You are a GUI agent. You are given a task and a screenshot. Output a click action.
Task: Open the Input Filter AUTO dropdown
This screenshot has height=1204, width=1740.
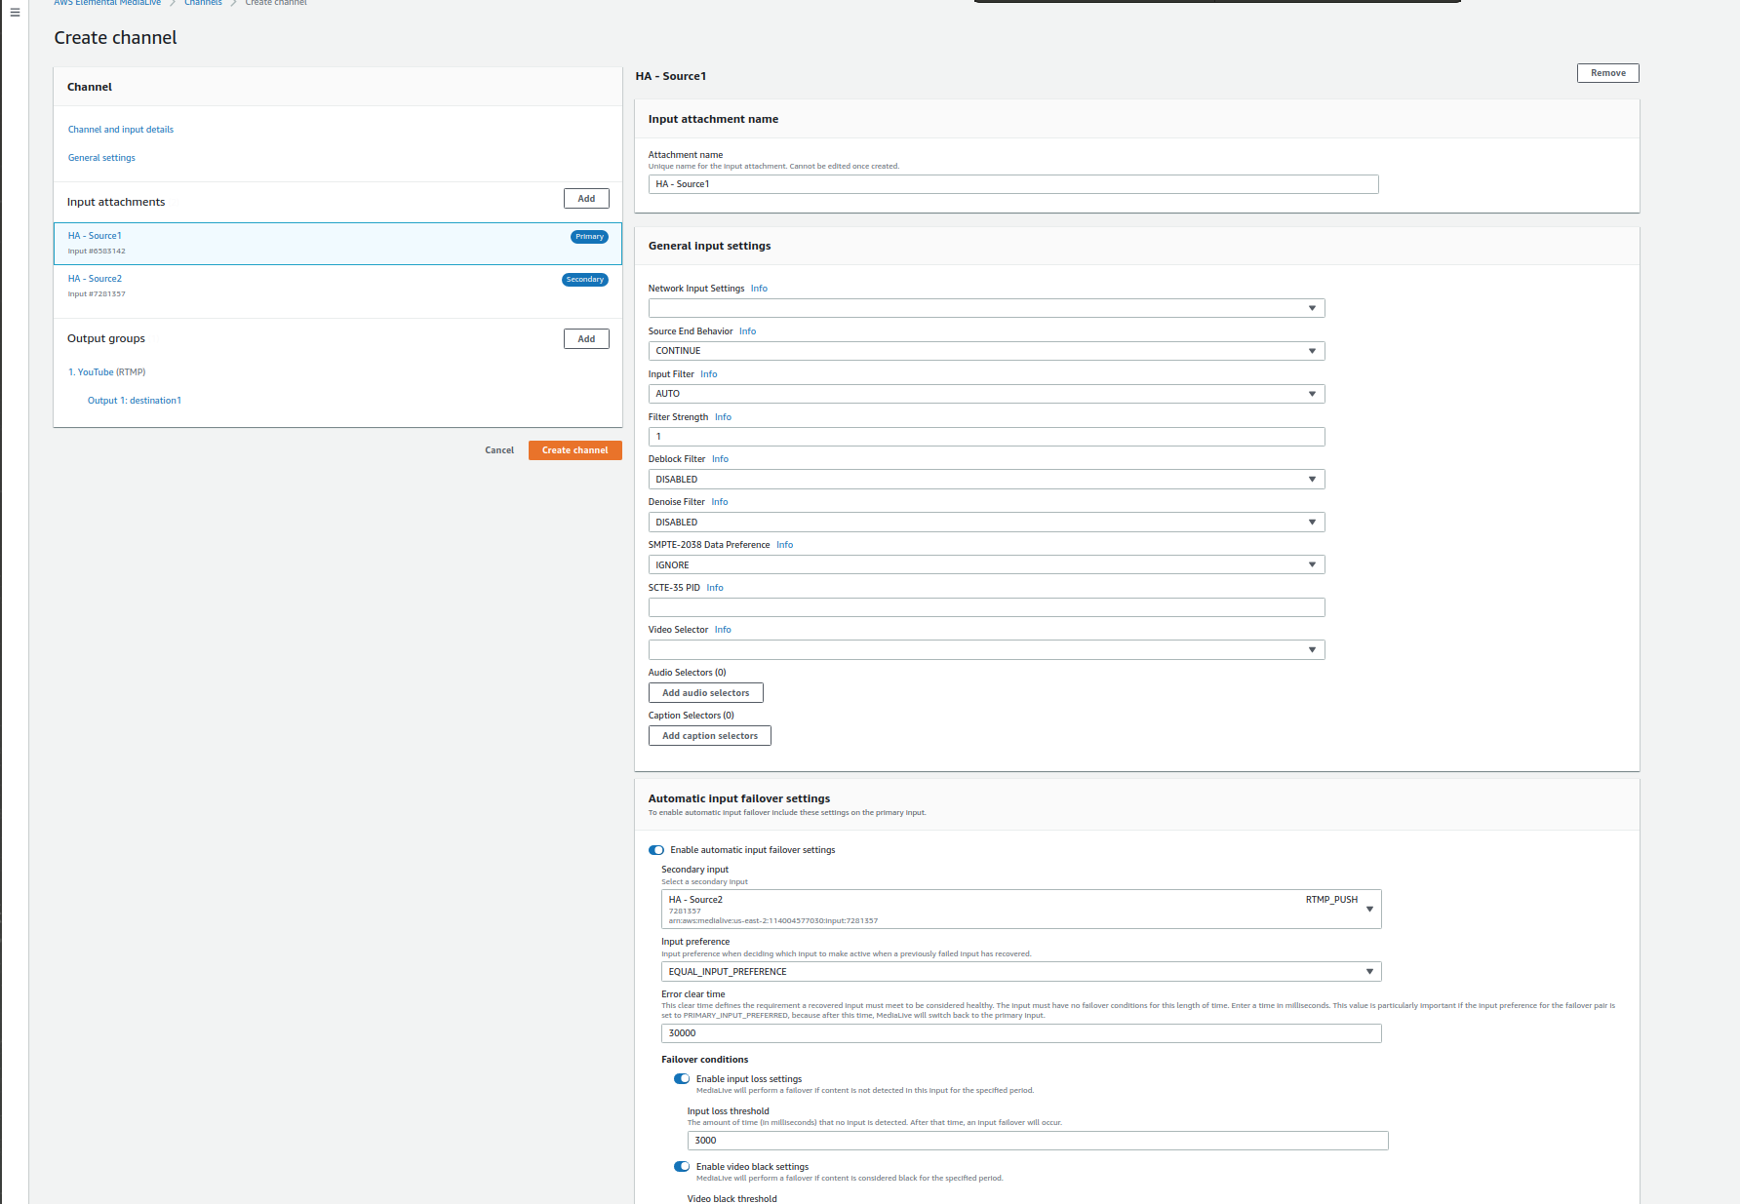[x=986, y=394]
